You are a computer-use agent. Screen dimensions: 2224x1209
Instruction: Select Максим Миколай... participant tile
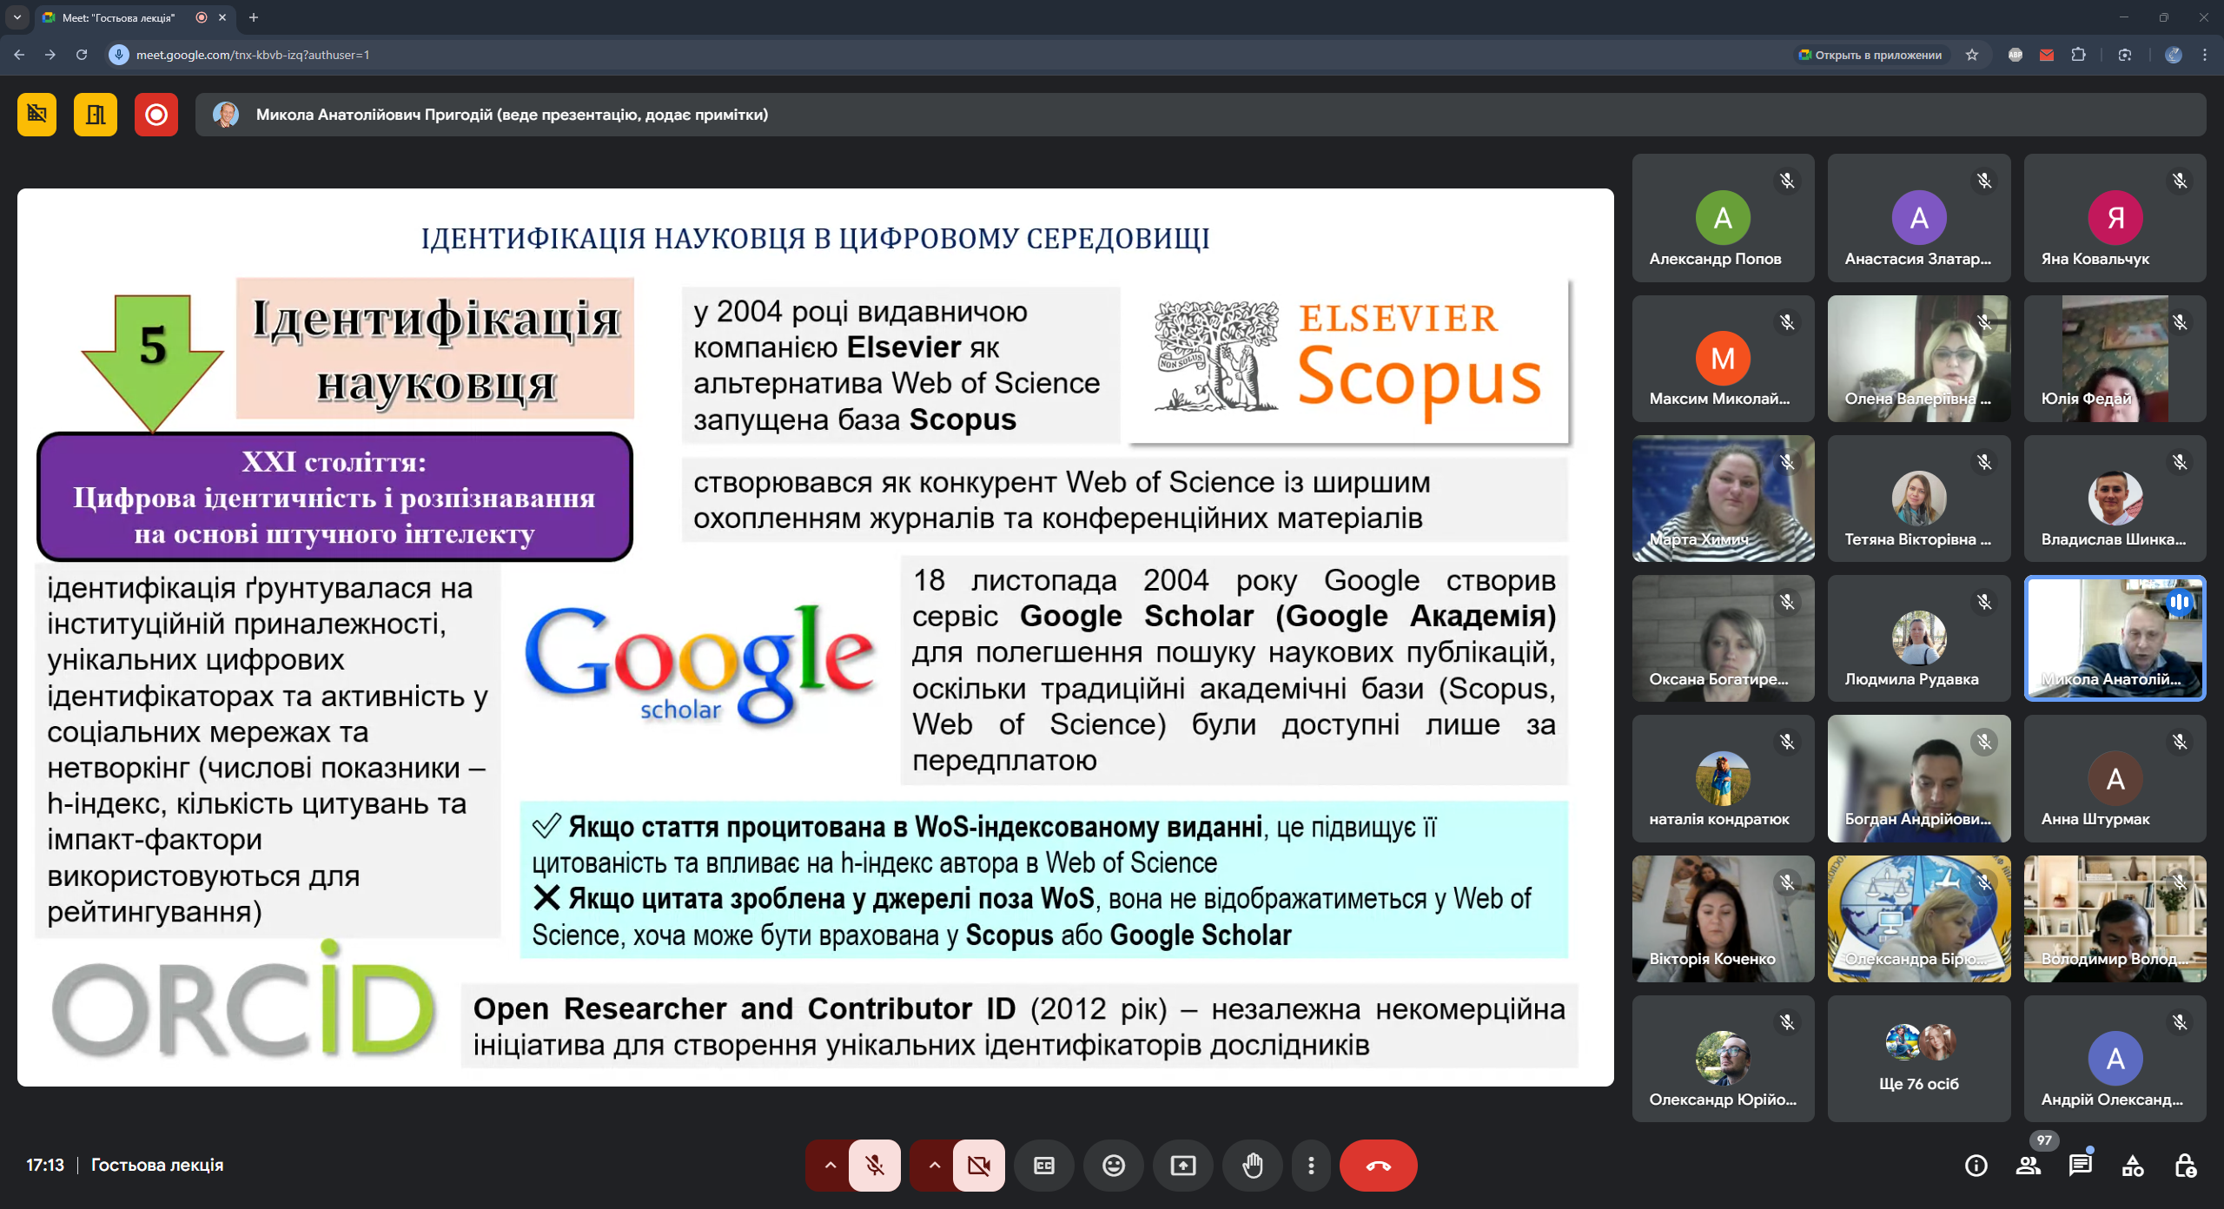(x=1724, y=359)
